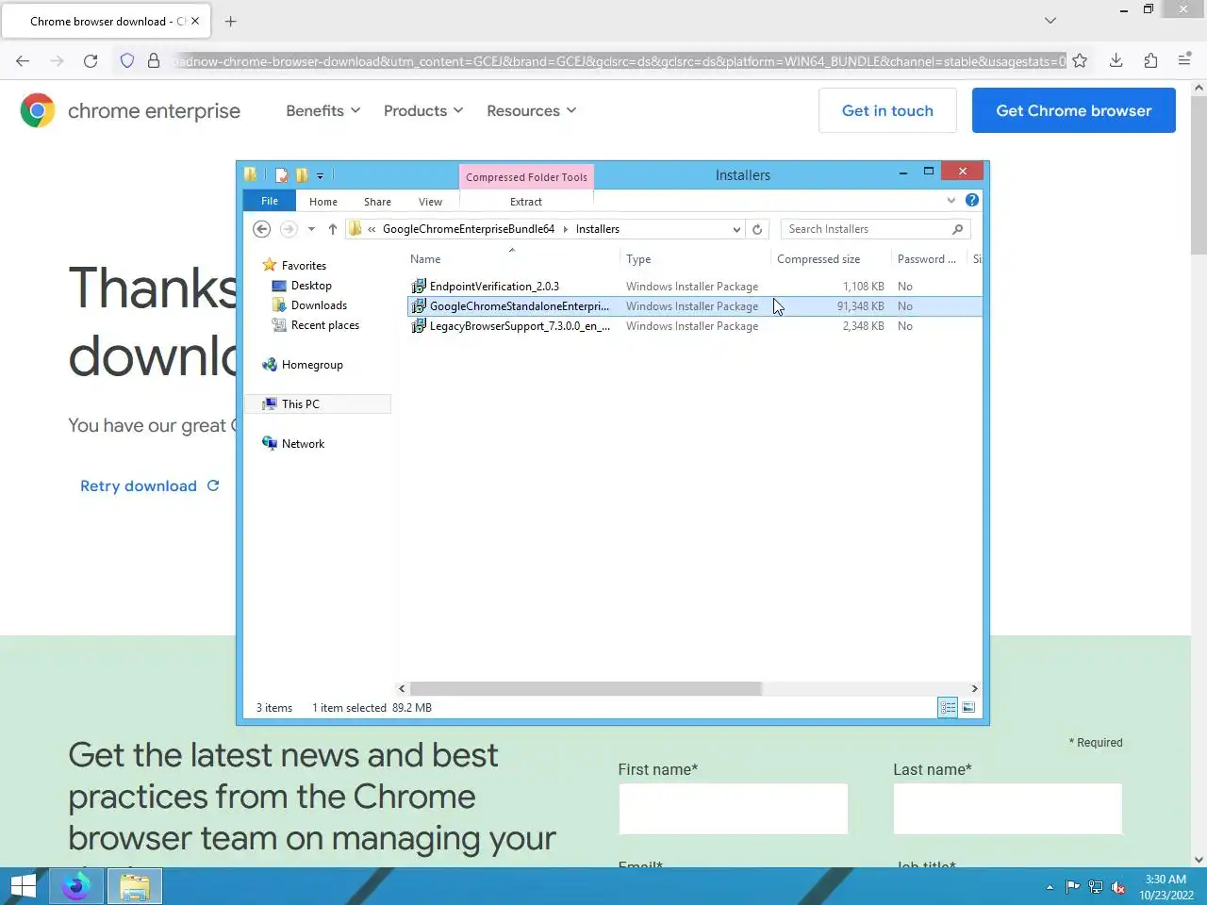
Task: Open recent locations dropdown arrow
Action: pos(311,229)
